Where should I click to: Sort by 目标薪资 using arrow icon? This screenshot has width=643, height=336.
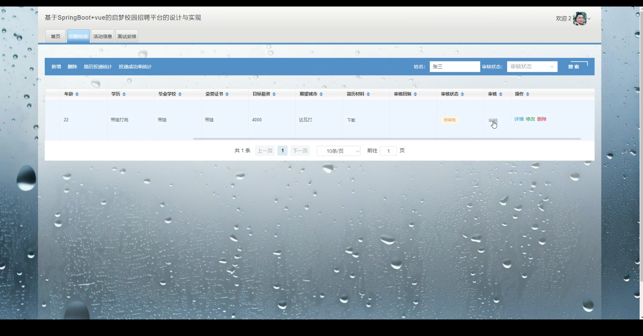click(274, 94)
